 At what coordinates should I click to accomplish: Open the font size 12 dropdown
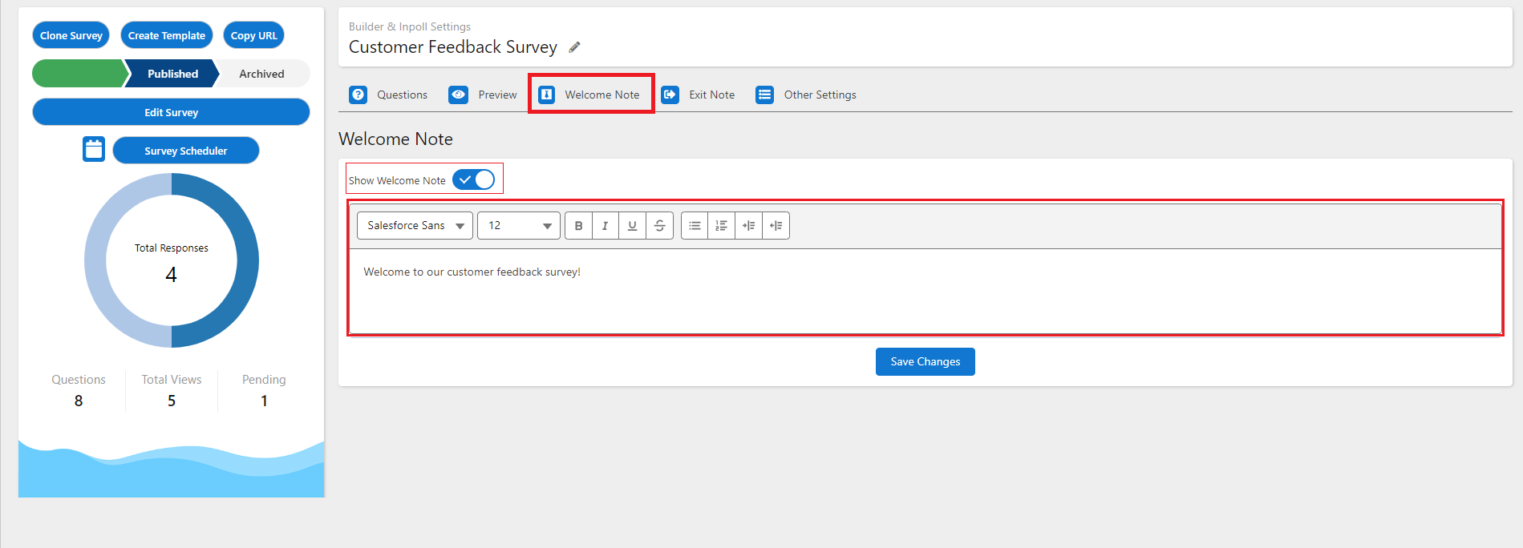[x=519, y=226]
